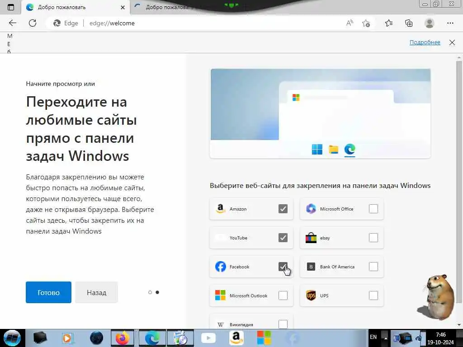463x347 pixels.
Task: Show hidden tray icons arrow
Action: (x=386, y=338)
